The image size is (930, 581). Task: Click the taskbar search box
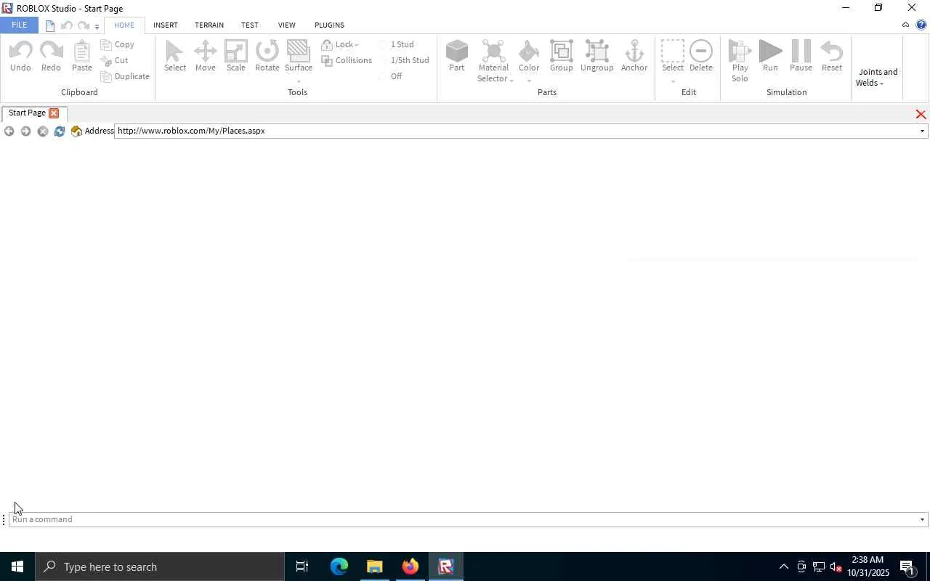(x=160, y=566)
